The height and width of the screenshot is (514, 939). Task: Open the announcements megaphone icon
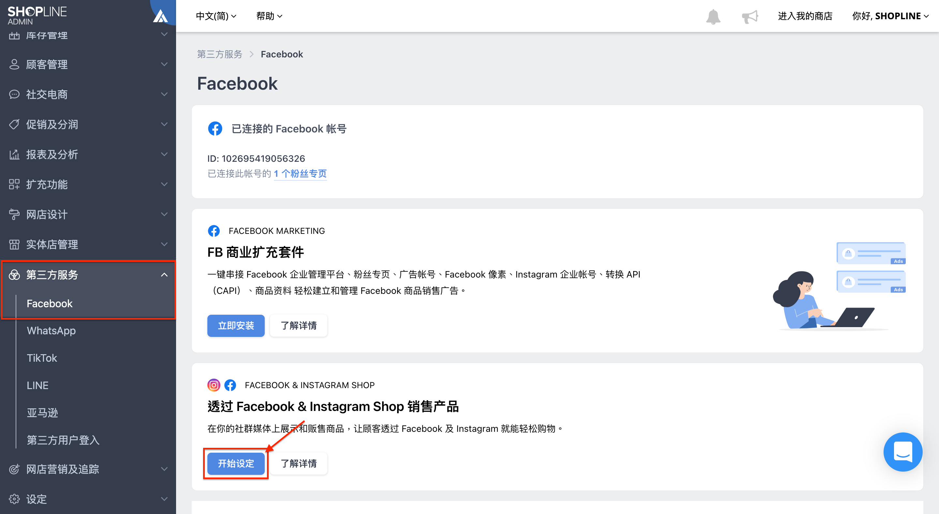click(750, 16)
